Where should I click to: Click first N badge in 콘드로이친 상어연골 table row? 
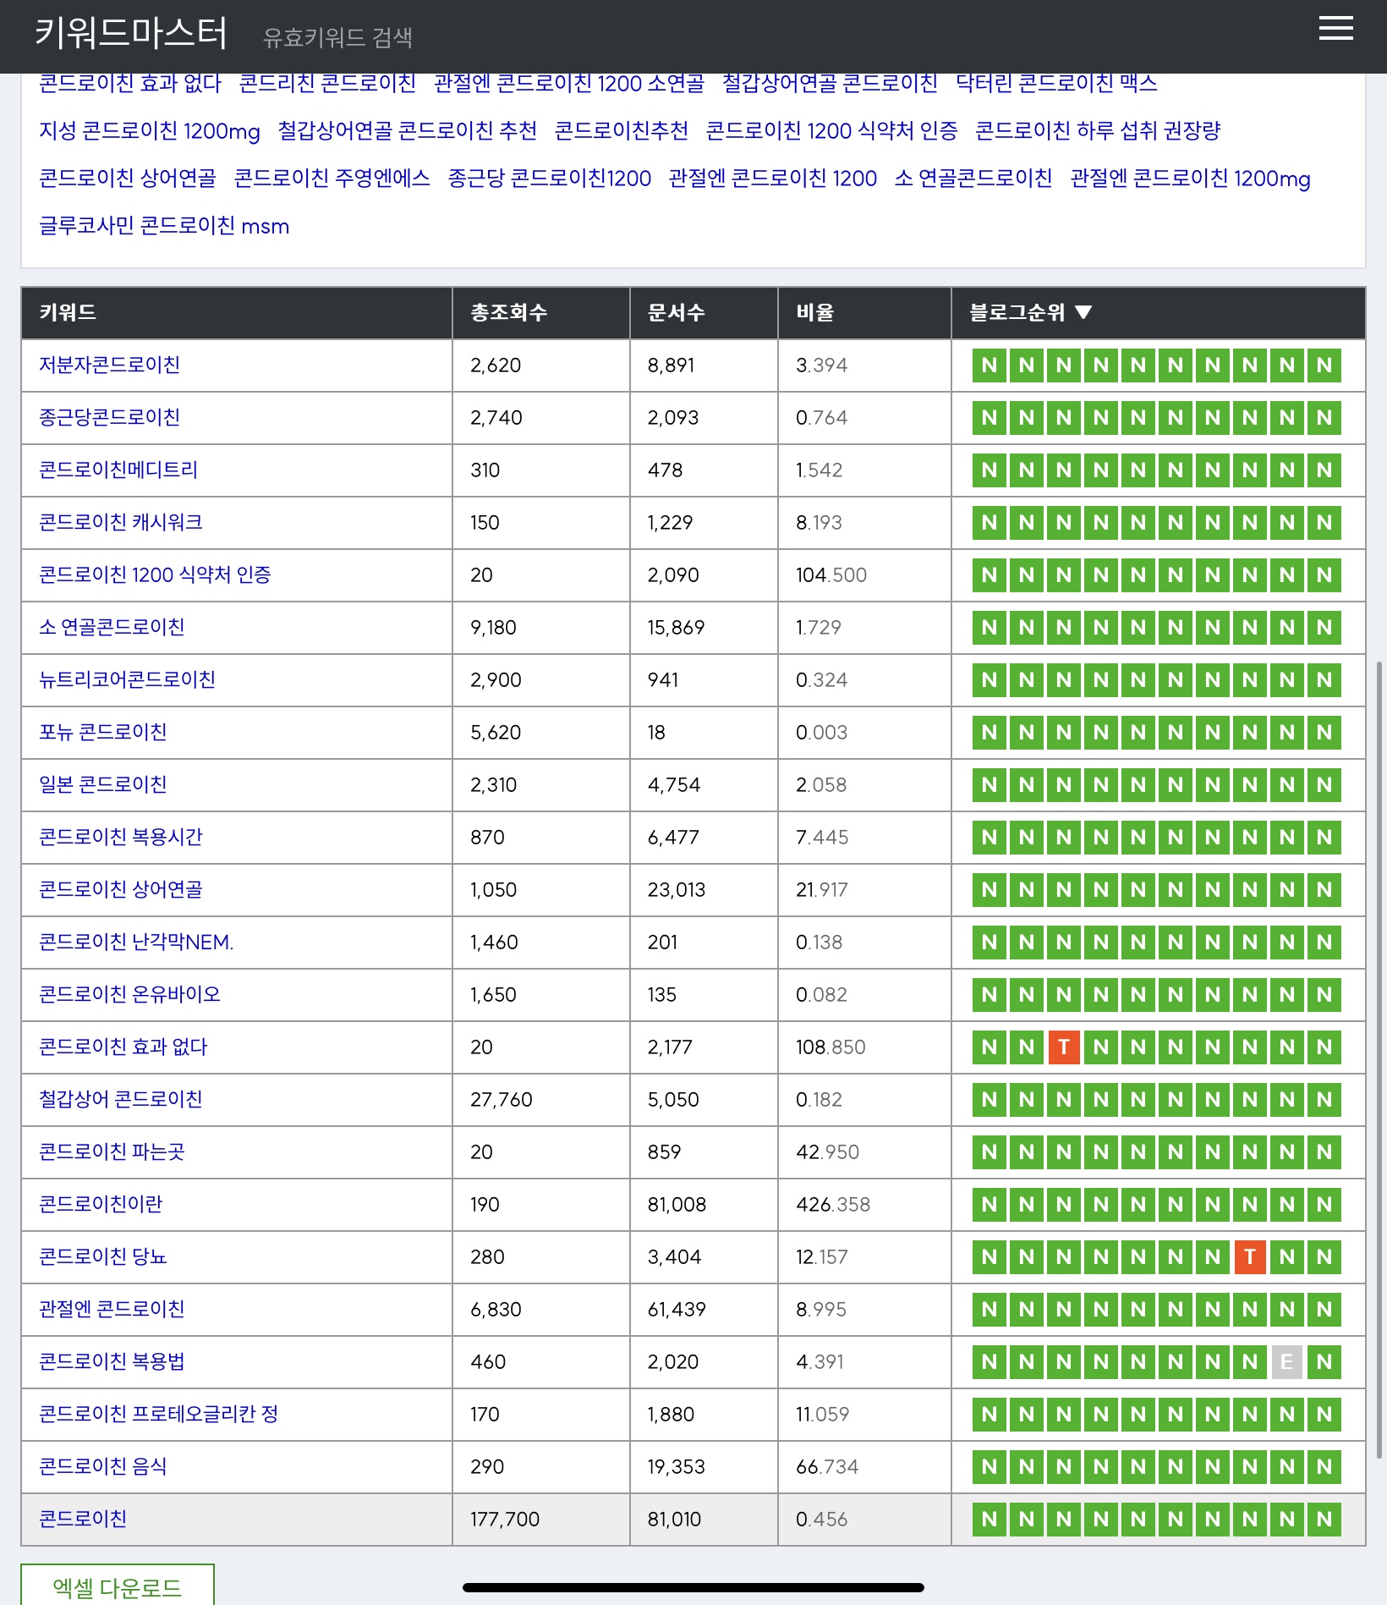pos(990,890)
